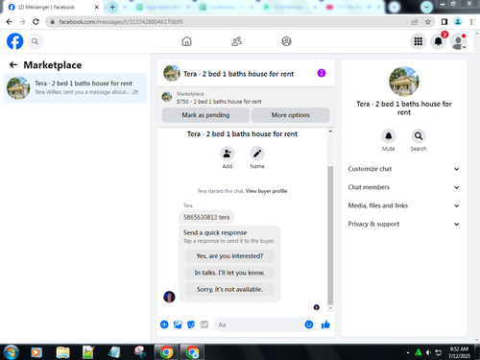This screenshot has height=360, width=480.
Task: Click the message "5865630813 tera"
Action: [x=206, y=217]
